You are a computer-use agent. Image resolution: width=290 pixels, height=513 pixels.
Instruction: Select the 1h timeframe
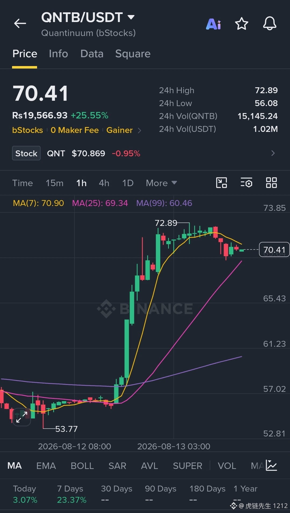point(81,183)
